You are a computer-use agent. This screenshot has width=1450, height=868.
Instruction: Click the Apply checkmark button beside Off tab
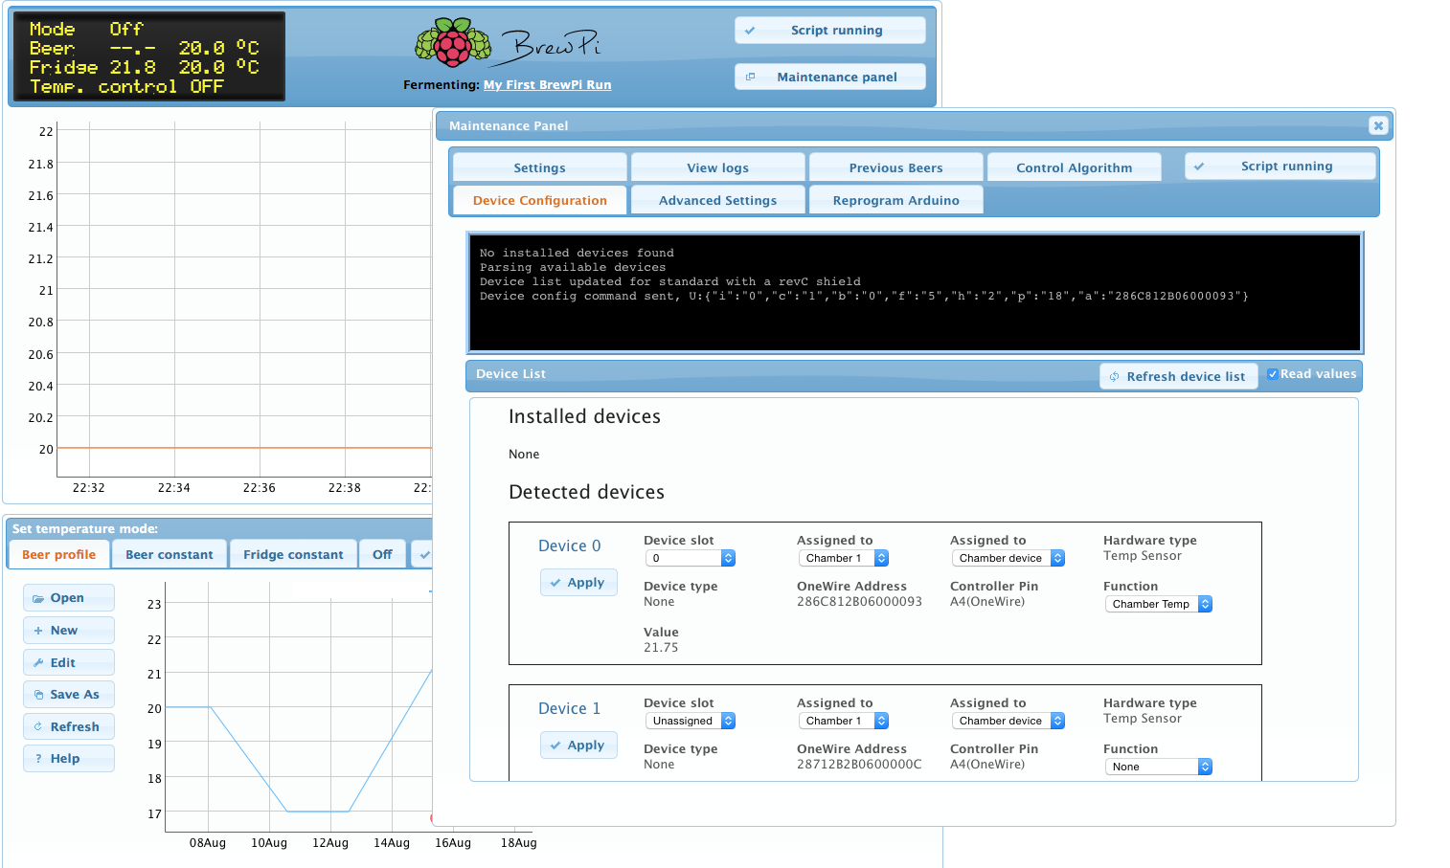coord(422,554)
